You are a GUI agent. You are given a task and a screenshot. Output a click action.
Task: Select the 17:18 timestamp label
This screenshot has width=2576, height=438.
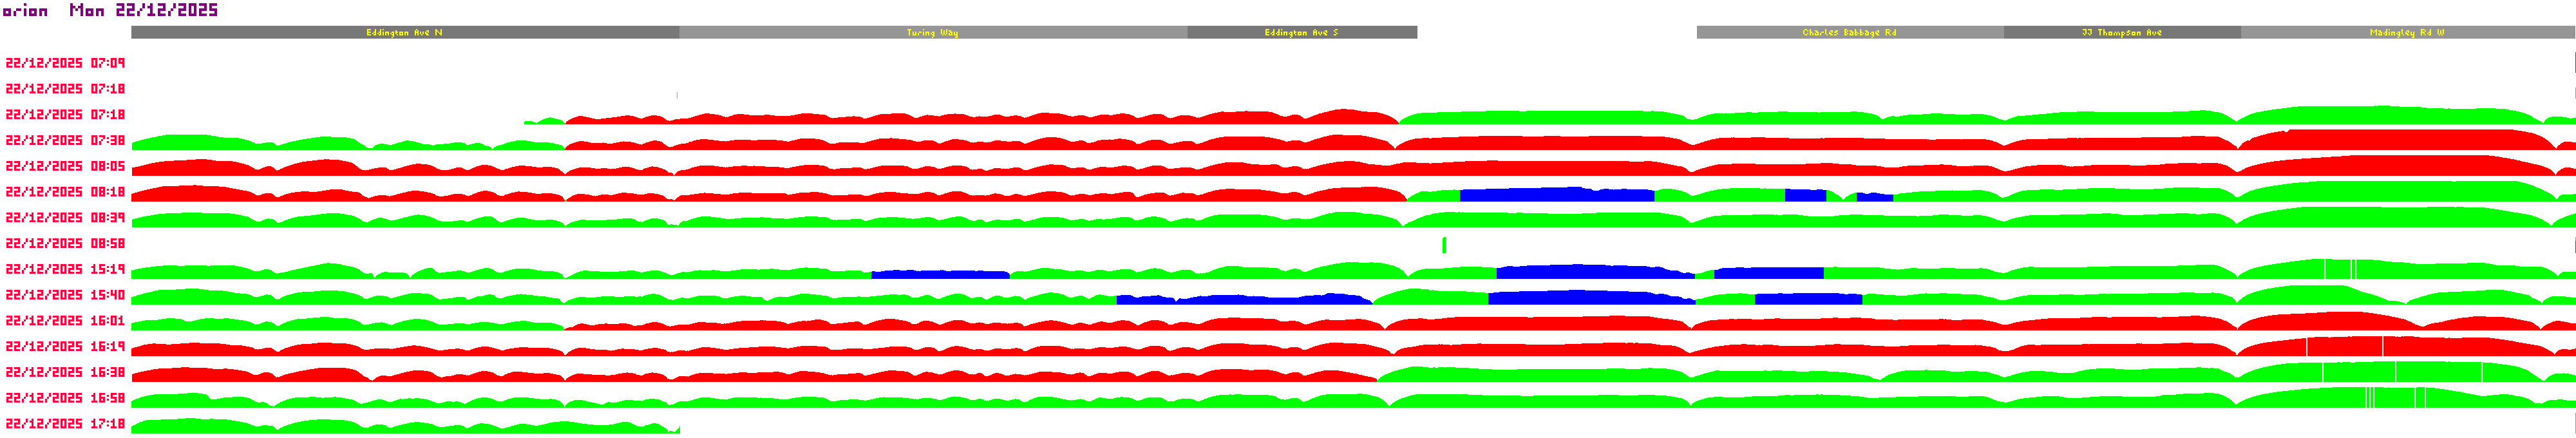pyautogui.click(x=65, y=424)
